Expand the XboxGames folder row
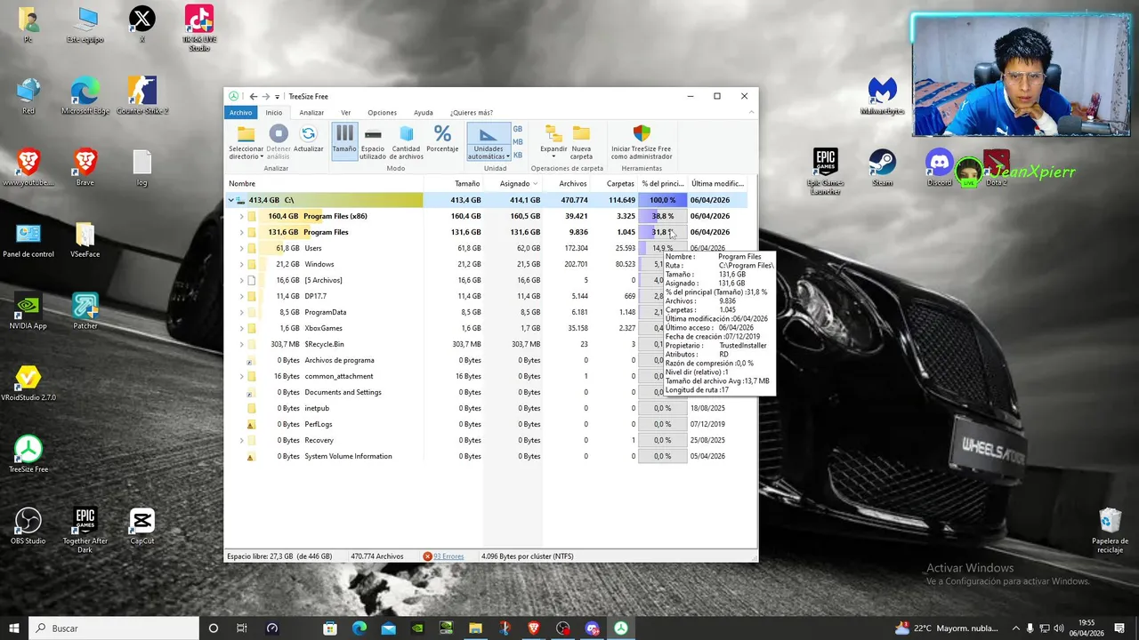 pyautogui.click(x=241, y=328)
